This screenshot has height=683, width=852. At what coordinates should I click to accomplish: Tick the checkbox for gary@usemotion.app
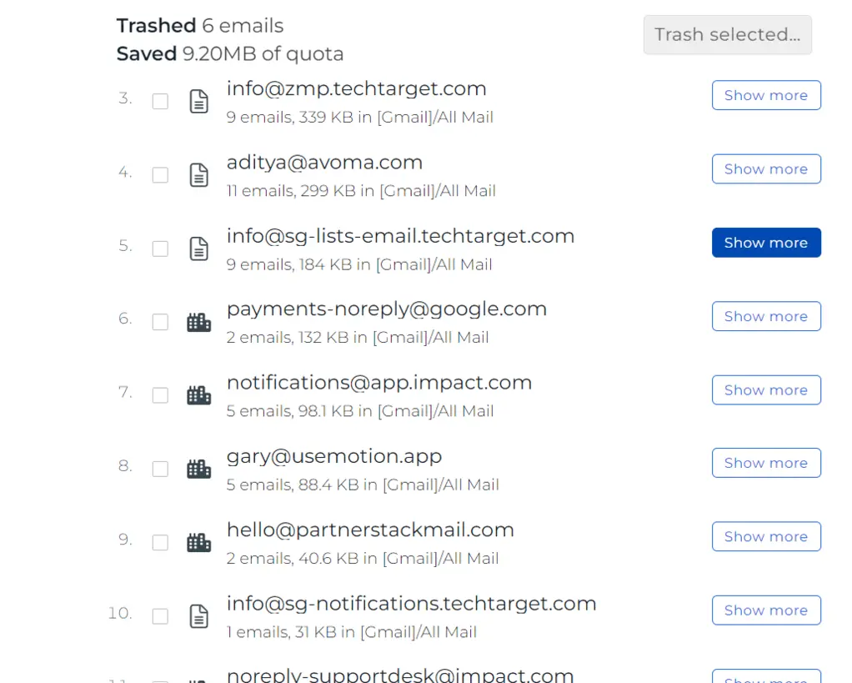pyautogui.click(x=160, y=468)
